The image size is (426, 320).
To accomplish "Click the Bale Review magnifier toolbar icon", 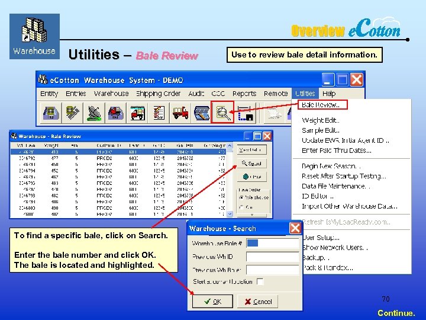I will click(222, 113).
